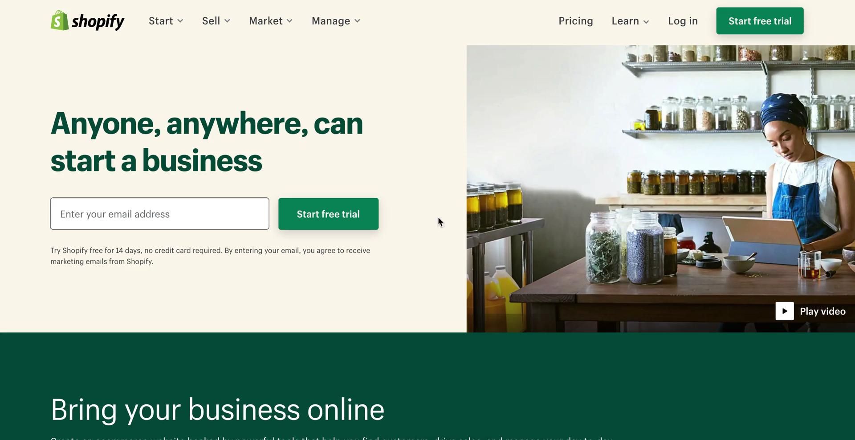Focus the email address input field
855x440 pixels.
160,214
